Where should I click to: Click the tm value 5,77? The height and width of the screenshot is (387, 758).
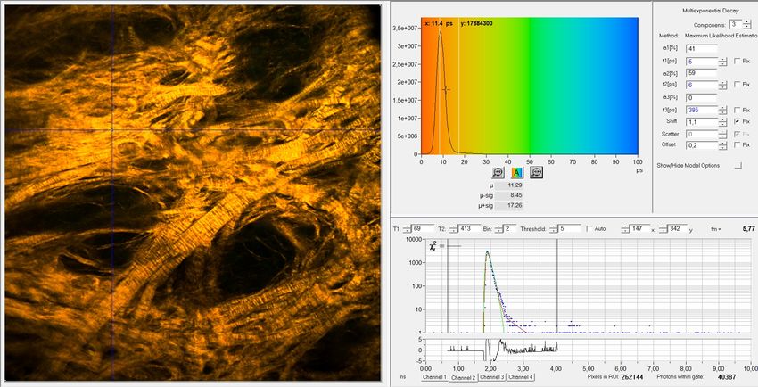tap(748, 228)
